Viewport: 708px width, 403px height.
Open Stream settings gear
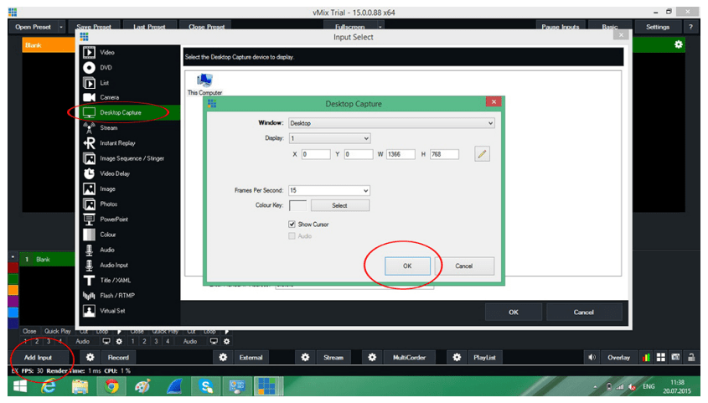(x=305, y=358)
